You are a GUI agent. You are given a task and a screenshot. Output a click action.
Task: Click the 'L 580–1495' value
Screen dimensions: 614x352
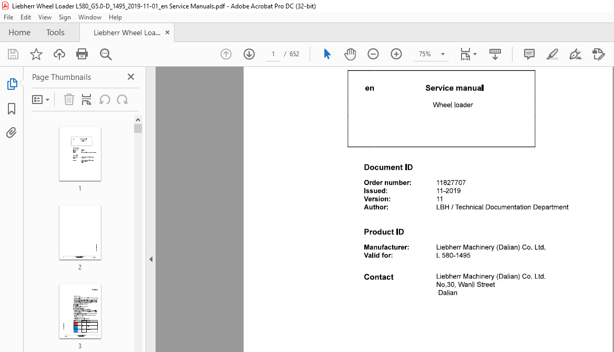click(454, 255)
